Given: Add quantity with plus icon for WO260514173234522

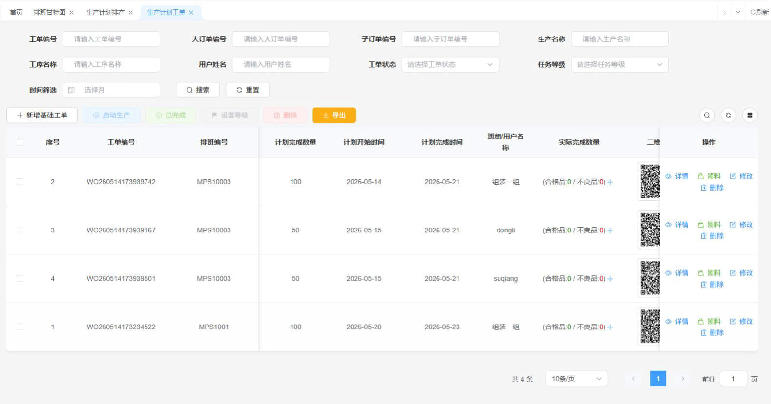Looking at the screenshot, I should pyautogui.click(x=610, y=327).
